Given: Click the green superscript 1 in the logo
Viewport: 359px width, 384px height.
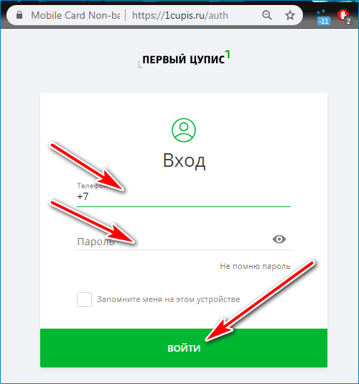Looking at the screenshot, I should 228,54.
